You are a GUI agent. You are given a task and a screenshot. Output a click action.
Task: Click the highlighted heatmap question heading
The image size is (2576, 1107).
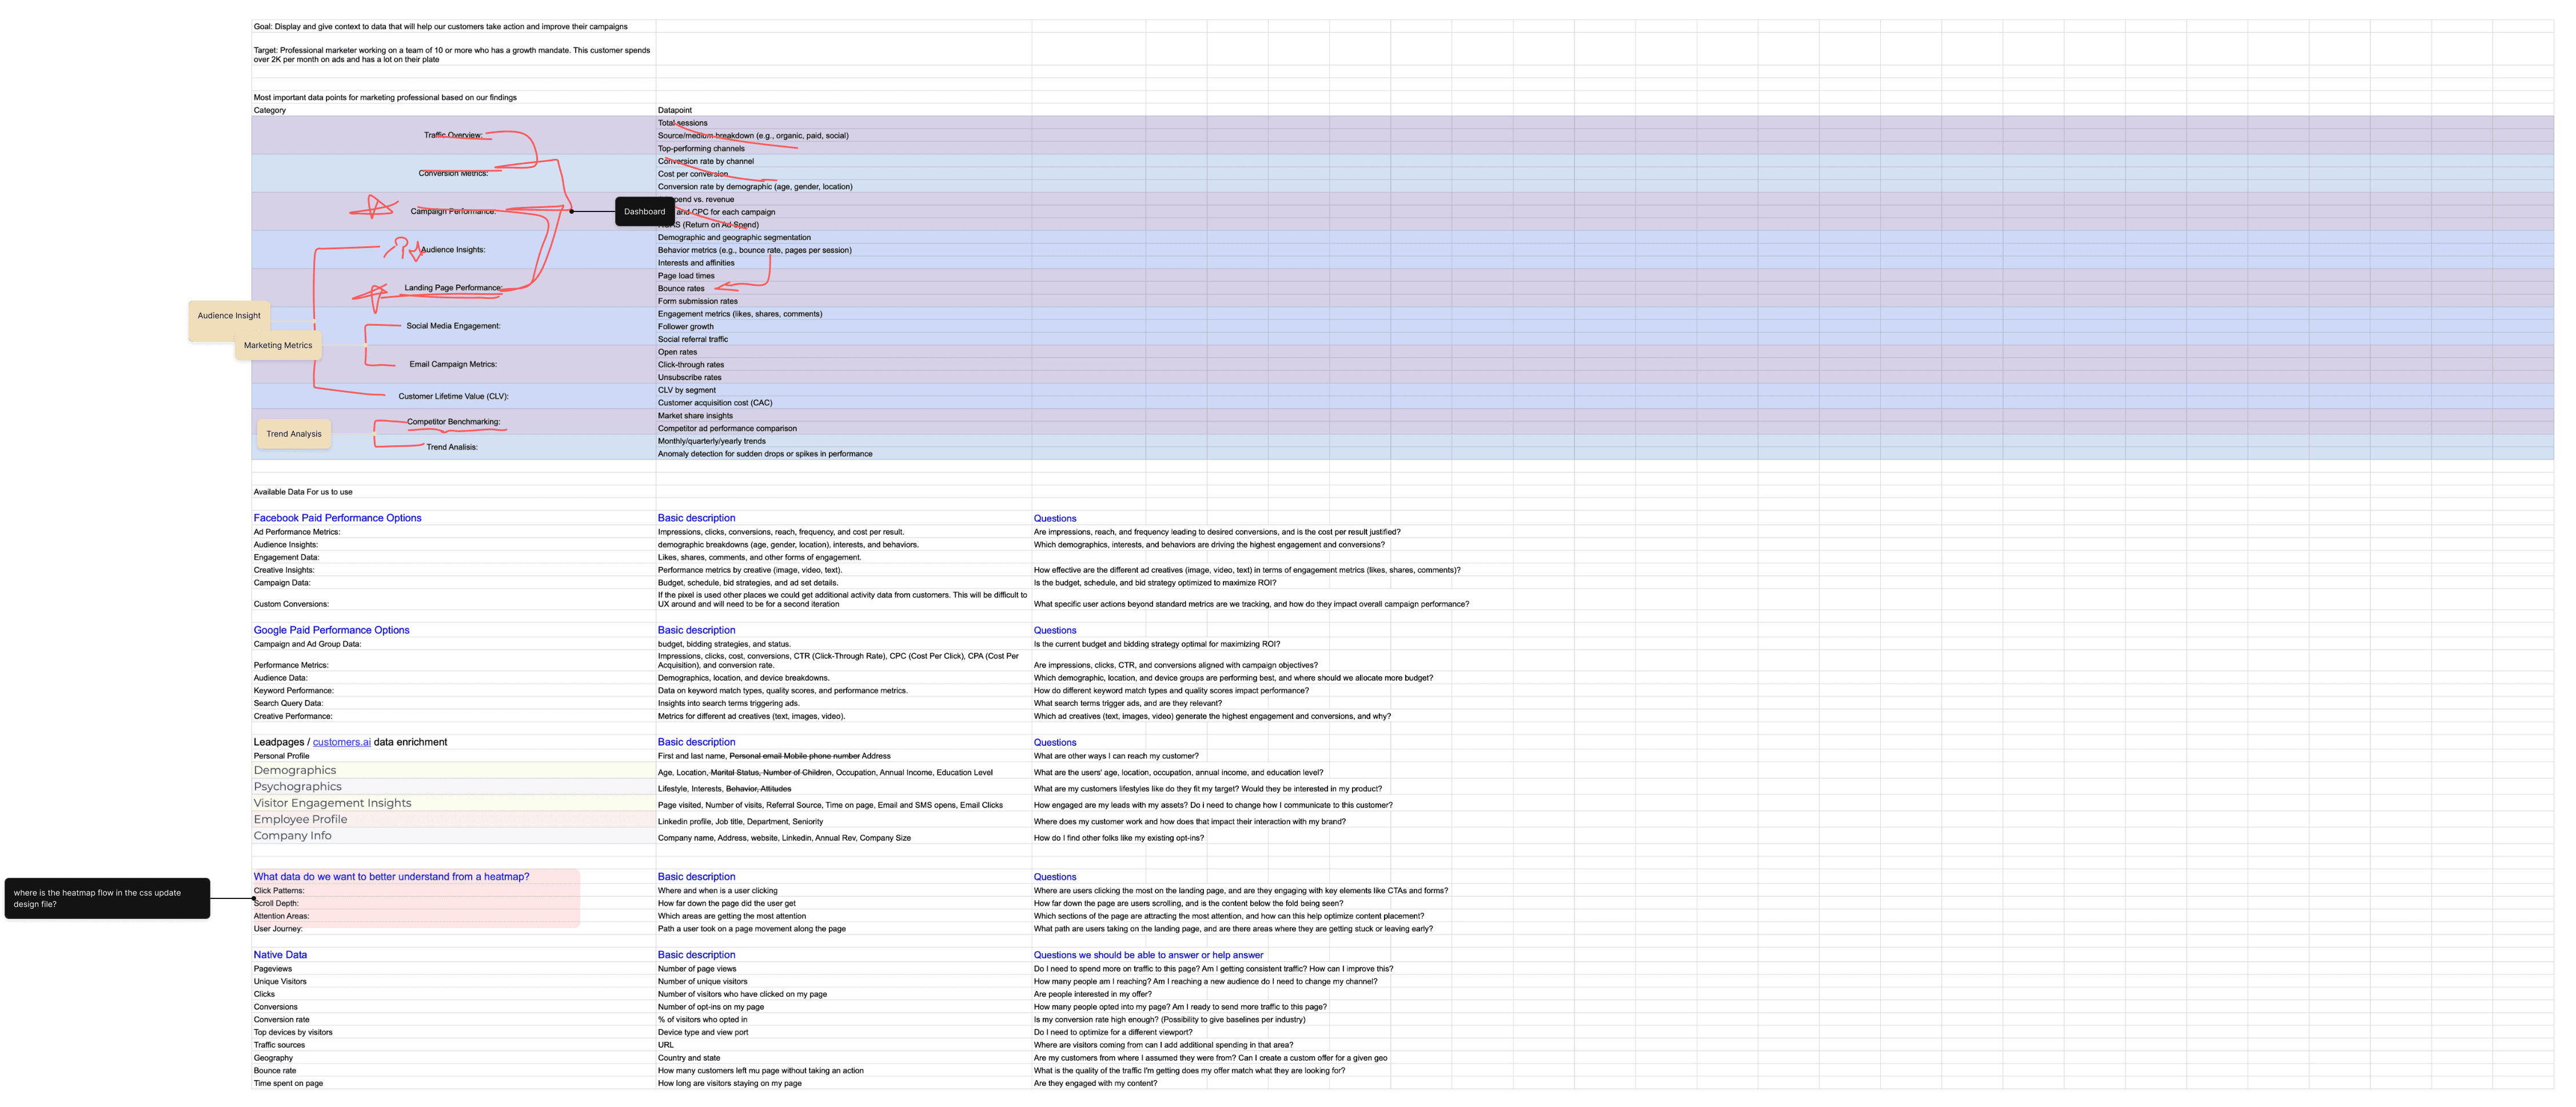coord(391,877)
